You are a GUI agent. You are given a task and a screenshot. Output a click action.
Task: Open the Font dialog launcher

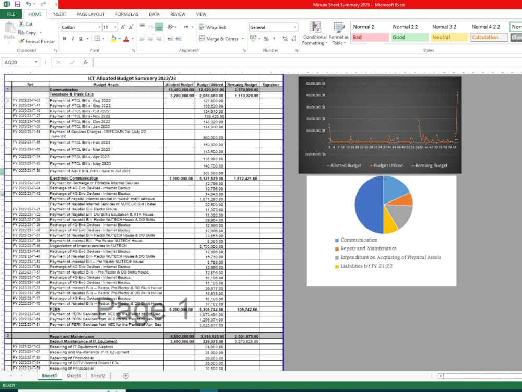pyautogui.click(x=133, y=51)
